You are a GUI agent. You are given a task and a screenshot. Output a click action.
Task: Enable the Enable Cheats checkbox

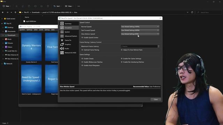click(x=82, y=59)
